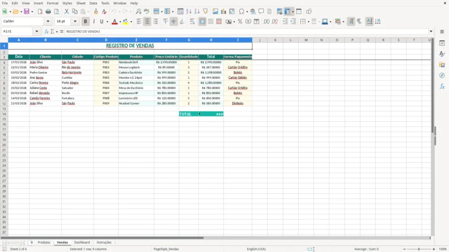Open the font size dropdown

pos(75,21)
